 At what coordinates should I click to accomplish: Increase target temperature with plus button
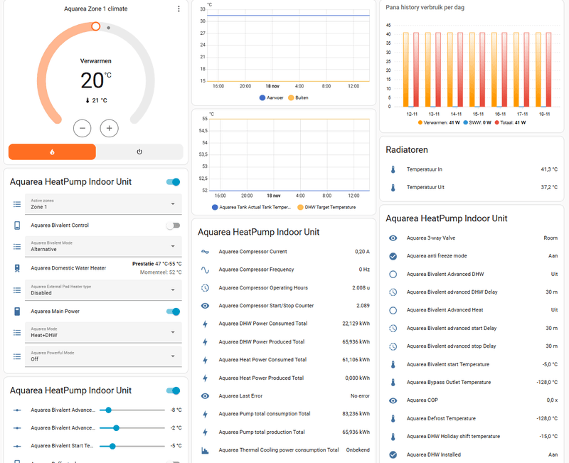[x=110, y=128]
